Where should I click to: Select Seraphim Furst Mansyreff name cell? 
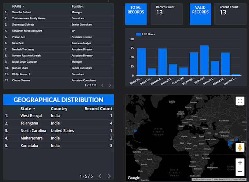coord(27,31)
